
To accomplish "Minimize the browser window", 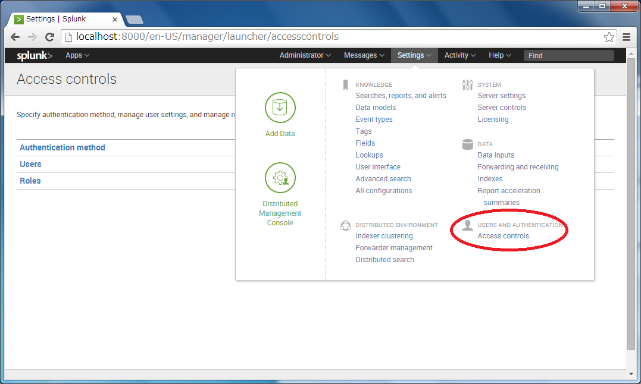I will 586,6.
